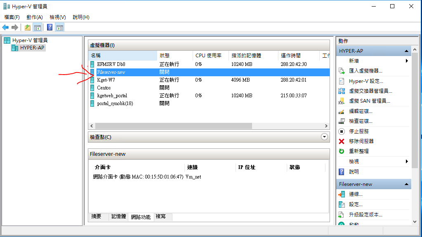Click the green 重新整理 refresh icon
This screenshot has width=422, height=237.
coord(342,151)
